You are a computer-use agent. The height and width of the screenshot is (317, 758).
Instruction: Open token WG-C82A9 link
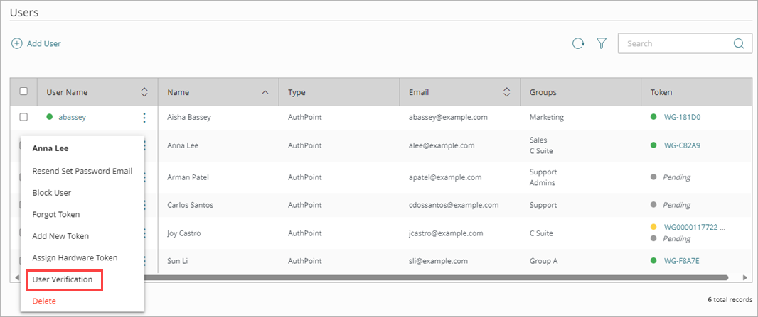coord(682,145)
